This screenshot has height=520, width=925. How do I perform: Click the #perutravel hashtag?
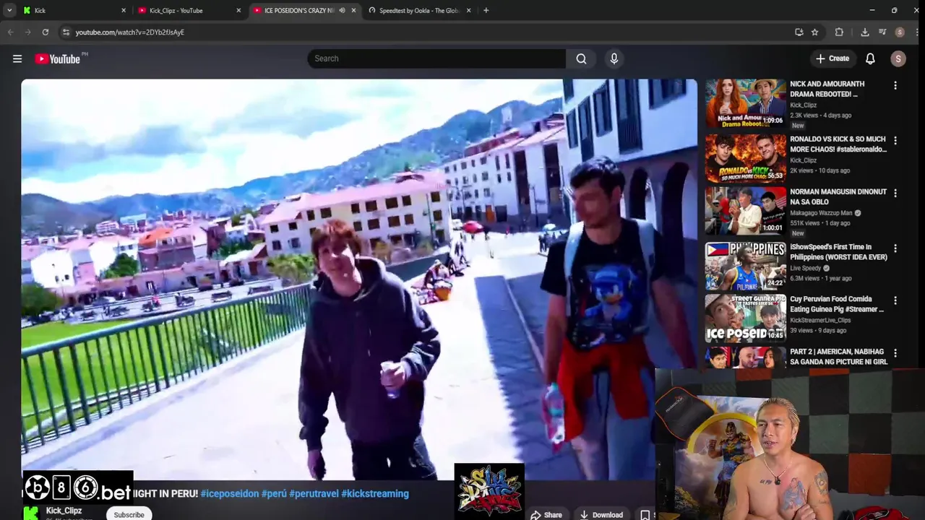(x=314, y=494)
